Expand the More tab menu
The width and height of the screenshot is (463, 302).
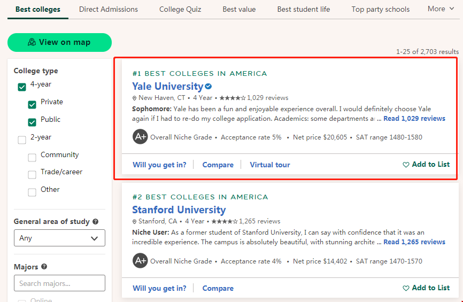tap(441, 9)
